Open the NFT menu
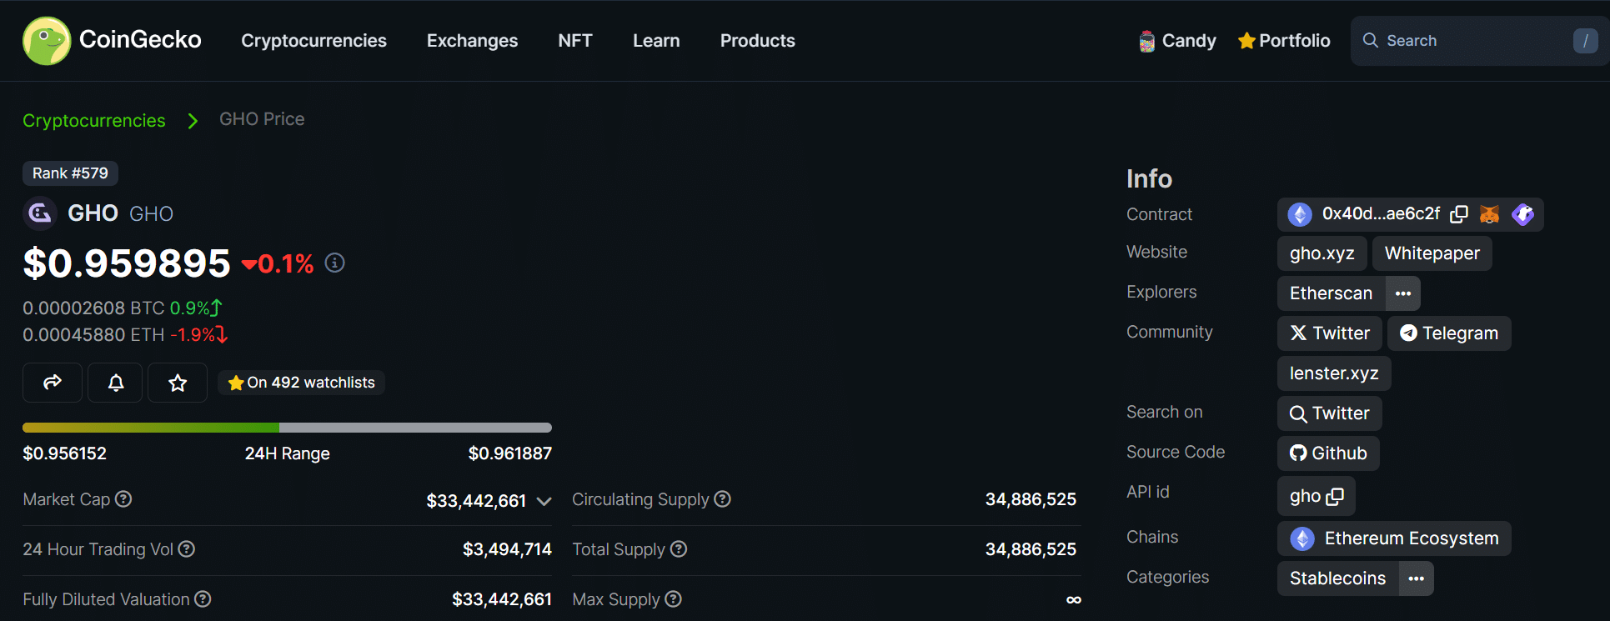This screenshot has width=1610, height=621. [x=575, y=41]
